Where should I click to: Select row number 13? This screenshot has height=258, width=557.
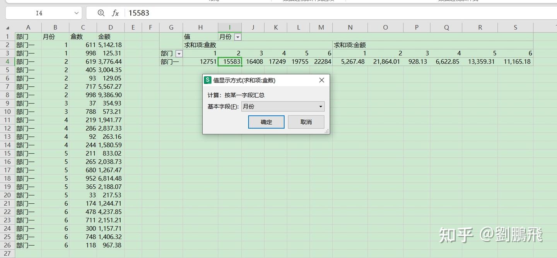click(x=7, y=137)
